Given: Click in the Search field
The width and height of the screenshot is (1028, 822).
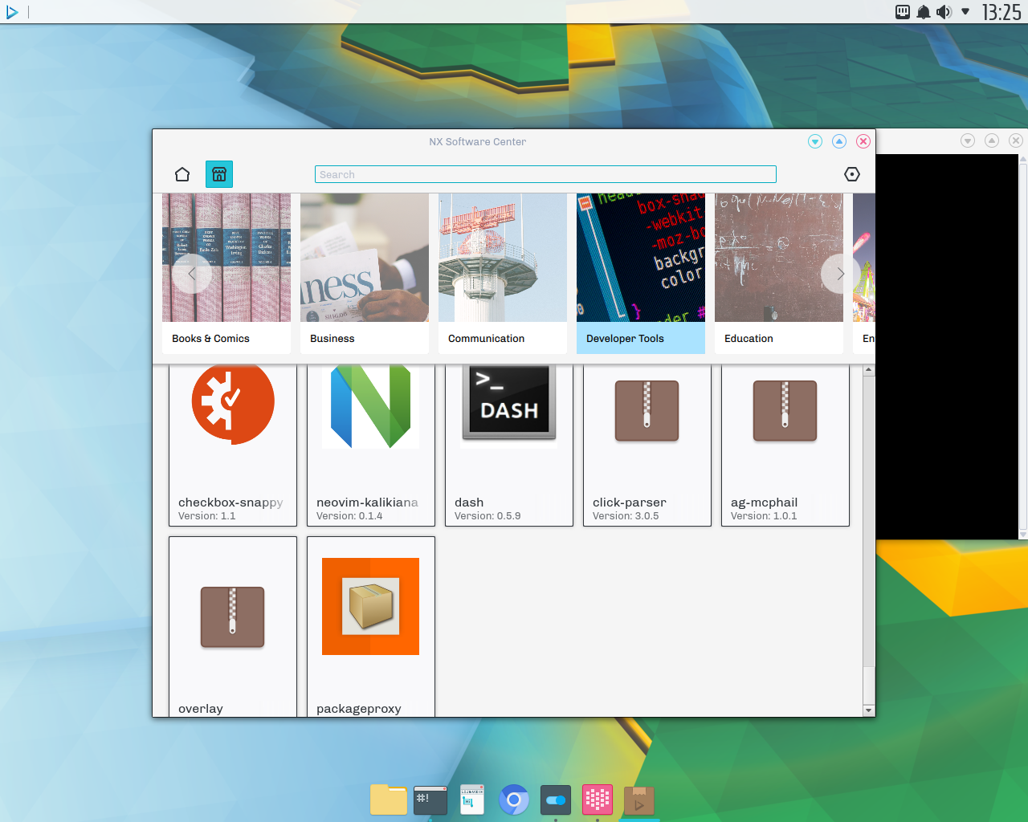Looking at the screenshot, I should (545, 174).
